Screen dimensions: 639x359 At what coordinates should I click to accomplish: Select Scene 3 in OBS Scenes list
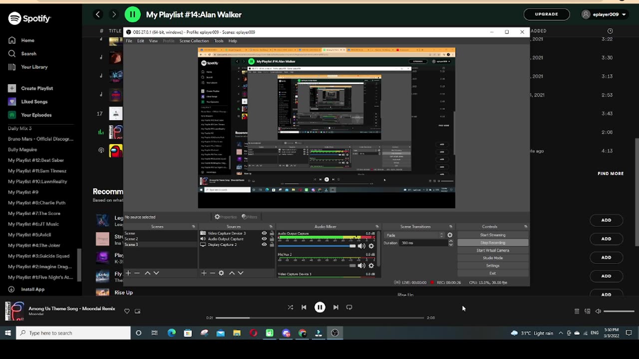point(160,244)
